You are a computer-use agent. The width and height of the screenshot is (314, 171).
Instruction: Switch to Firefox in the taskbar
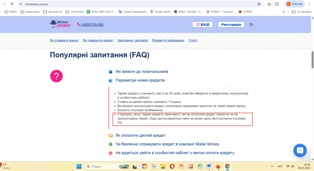click(218, 167)
